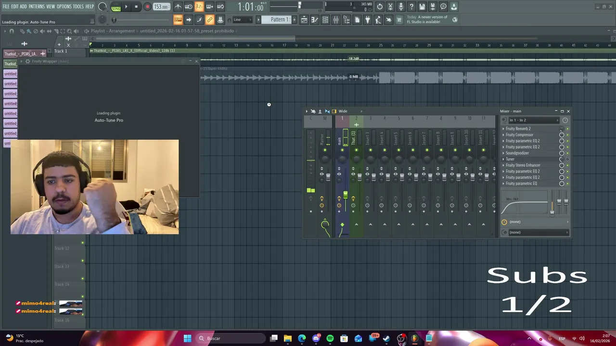Click the plus button next to Pattern 1
Image resolution: width=616 pixels, height=346 pixels.
(x=295, y=20)
